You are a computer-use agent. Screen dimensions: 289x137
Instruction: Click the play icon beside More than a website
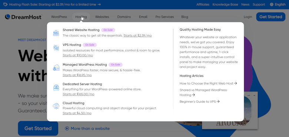click(67, 129)
